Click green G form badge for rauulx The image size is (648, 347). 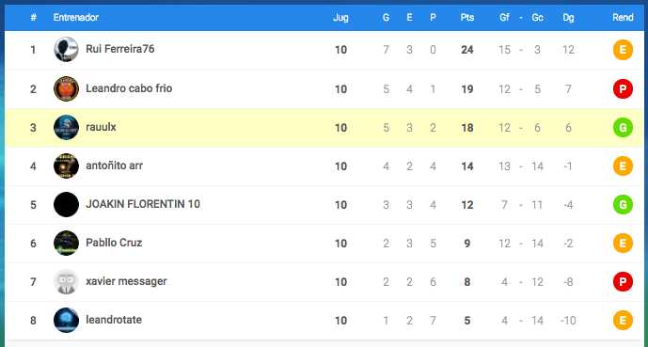[623, 128]
